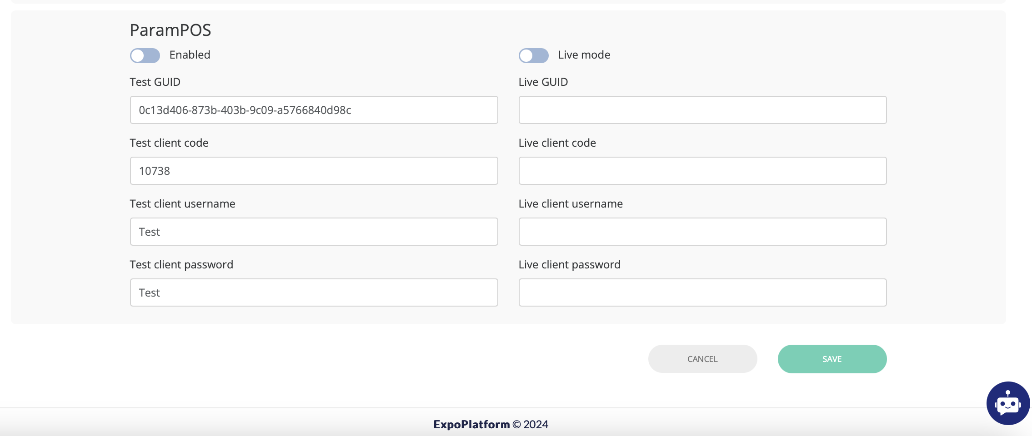The image size is (1032, 436).
Task: Click the 'Test client password' label text
Action: coord(181,265)
